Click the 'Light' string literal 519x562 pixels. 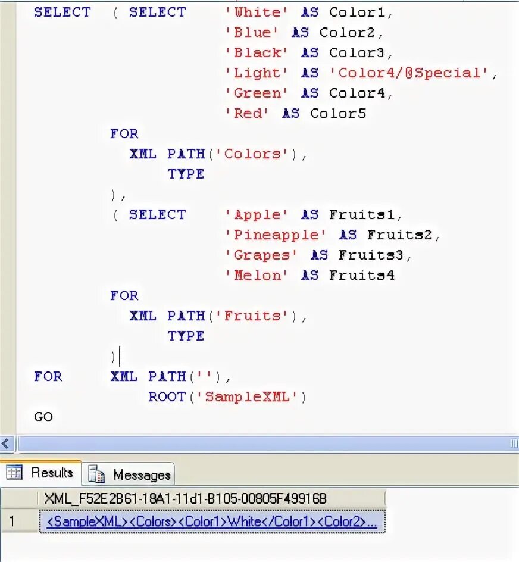pos(257,73)
